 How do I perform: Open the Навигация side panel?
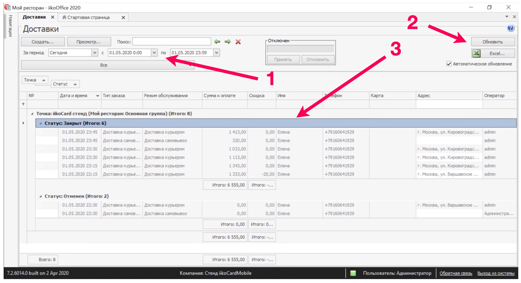click(x=11, y=26)
